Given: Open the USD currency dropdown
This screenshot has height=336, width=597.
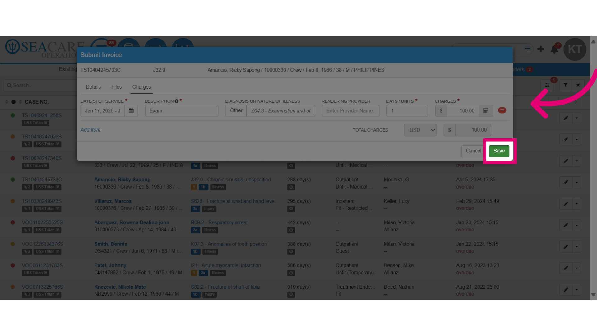Looking at the screenshot, I should (420, 130).
